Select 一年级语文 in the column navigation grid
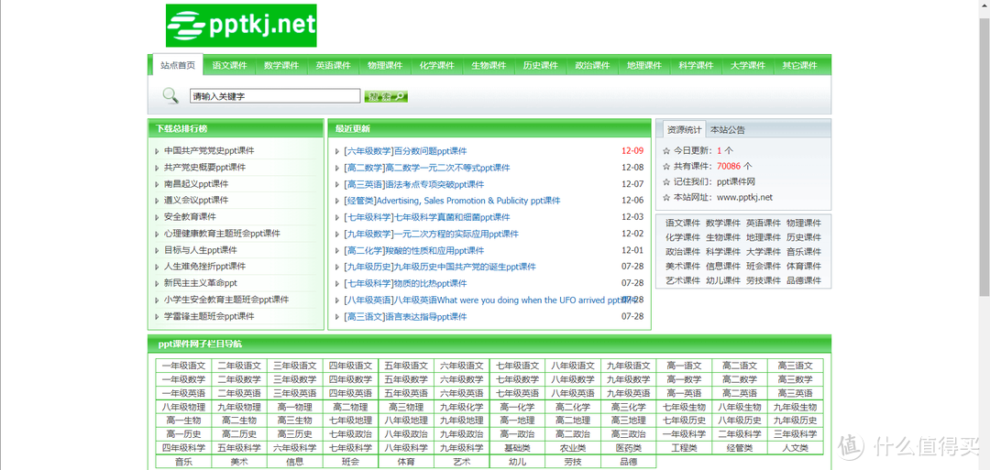The width and height of the screenshot is (990, 470). pyautogui.click(x=183, y=366)
